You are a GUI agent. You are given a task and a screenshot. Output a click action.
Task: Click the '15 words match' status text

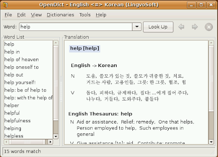[x=23, y=151]
